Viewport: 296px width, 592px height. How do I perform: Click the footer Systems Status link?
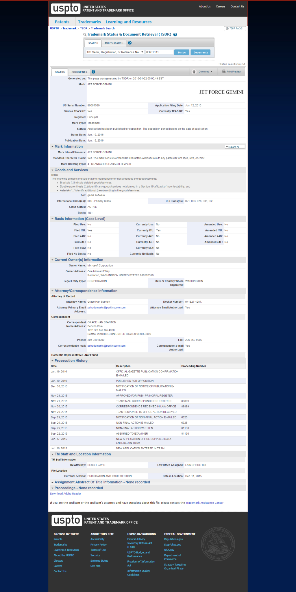(x=99, y=560)
